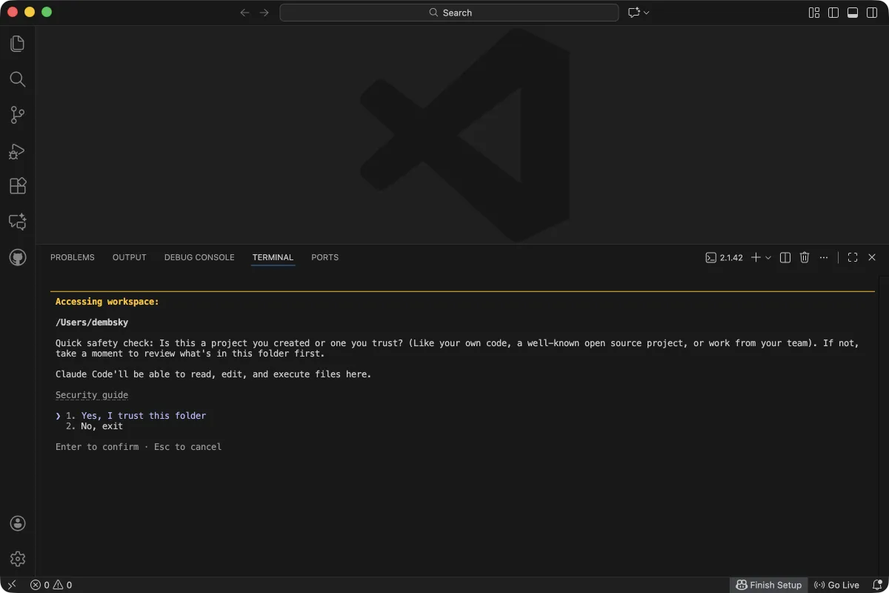
Task: Kill the terminal with the trash icon
Action: (x=805, y=257)
